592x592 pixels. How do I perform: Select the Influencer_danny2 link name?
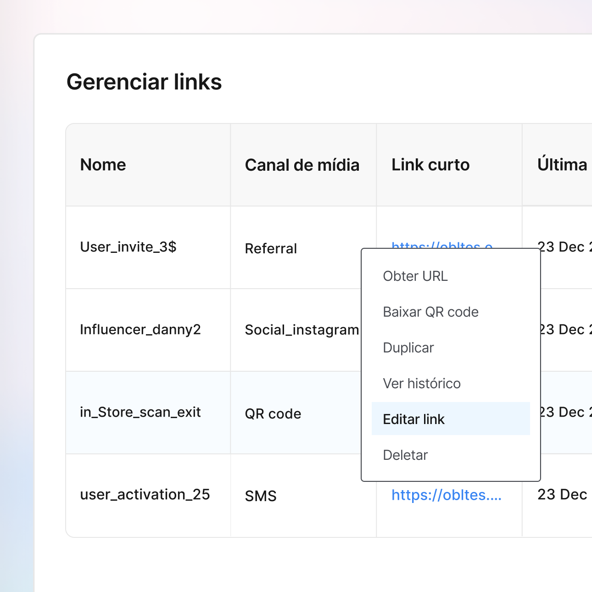[x=140, y=330]
